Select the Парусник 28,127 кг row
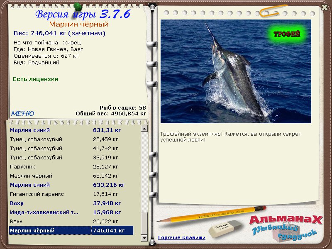The image size is (332, 249). coord(71,167)
